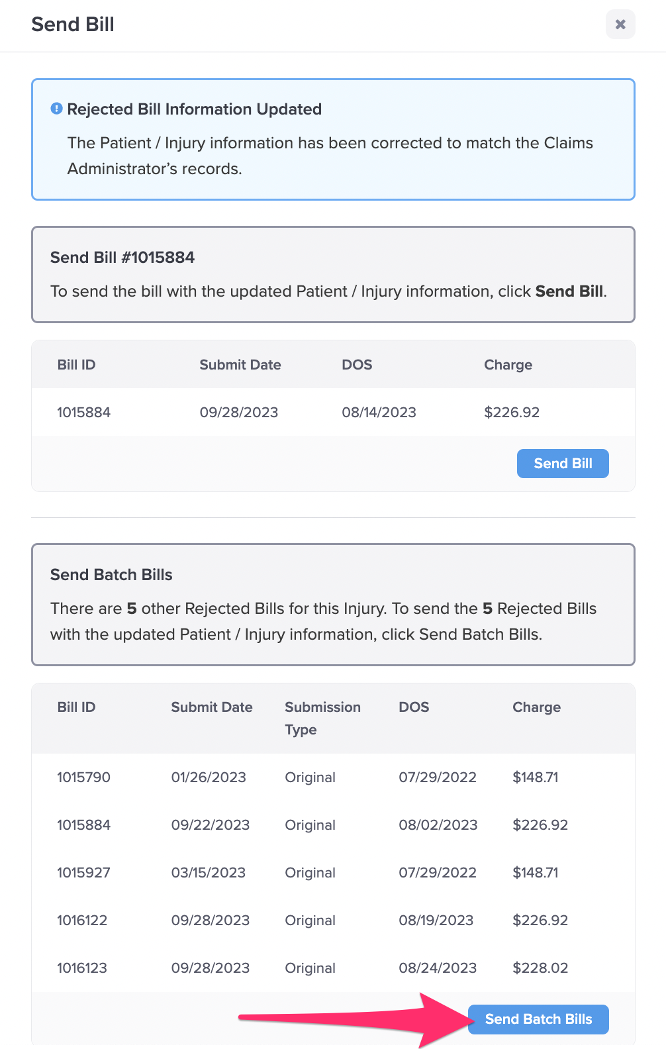Click the Send Batch Bills button

point(538,1019)
